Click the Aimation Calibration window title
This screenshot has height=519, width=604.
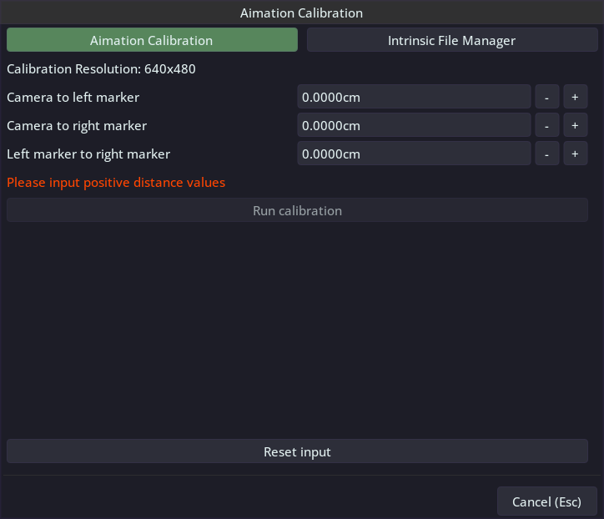(x=301, y=13)
